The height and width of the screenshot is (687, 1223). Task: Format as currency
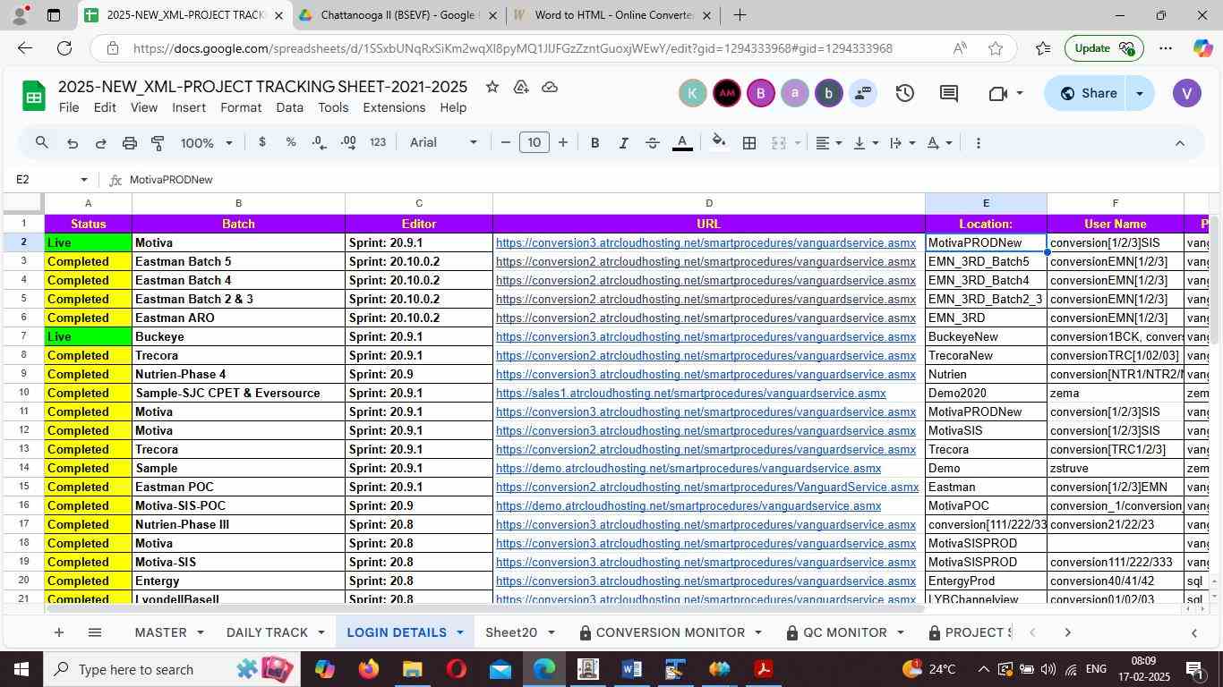click(x=261, y=143)
